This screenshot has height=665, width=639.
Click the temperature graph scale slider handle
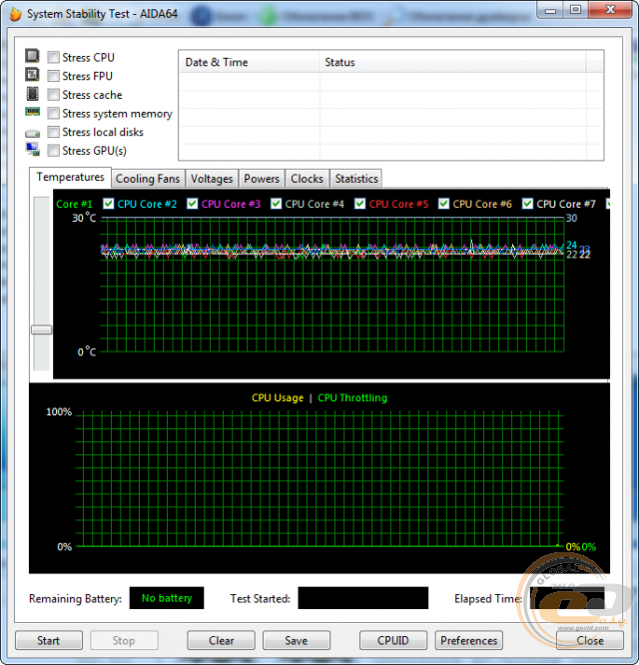coord(42,330)
